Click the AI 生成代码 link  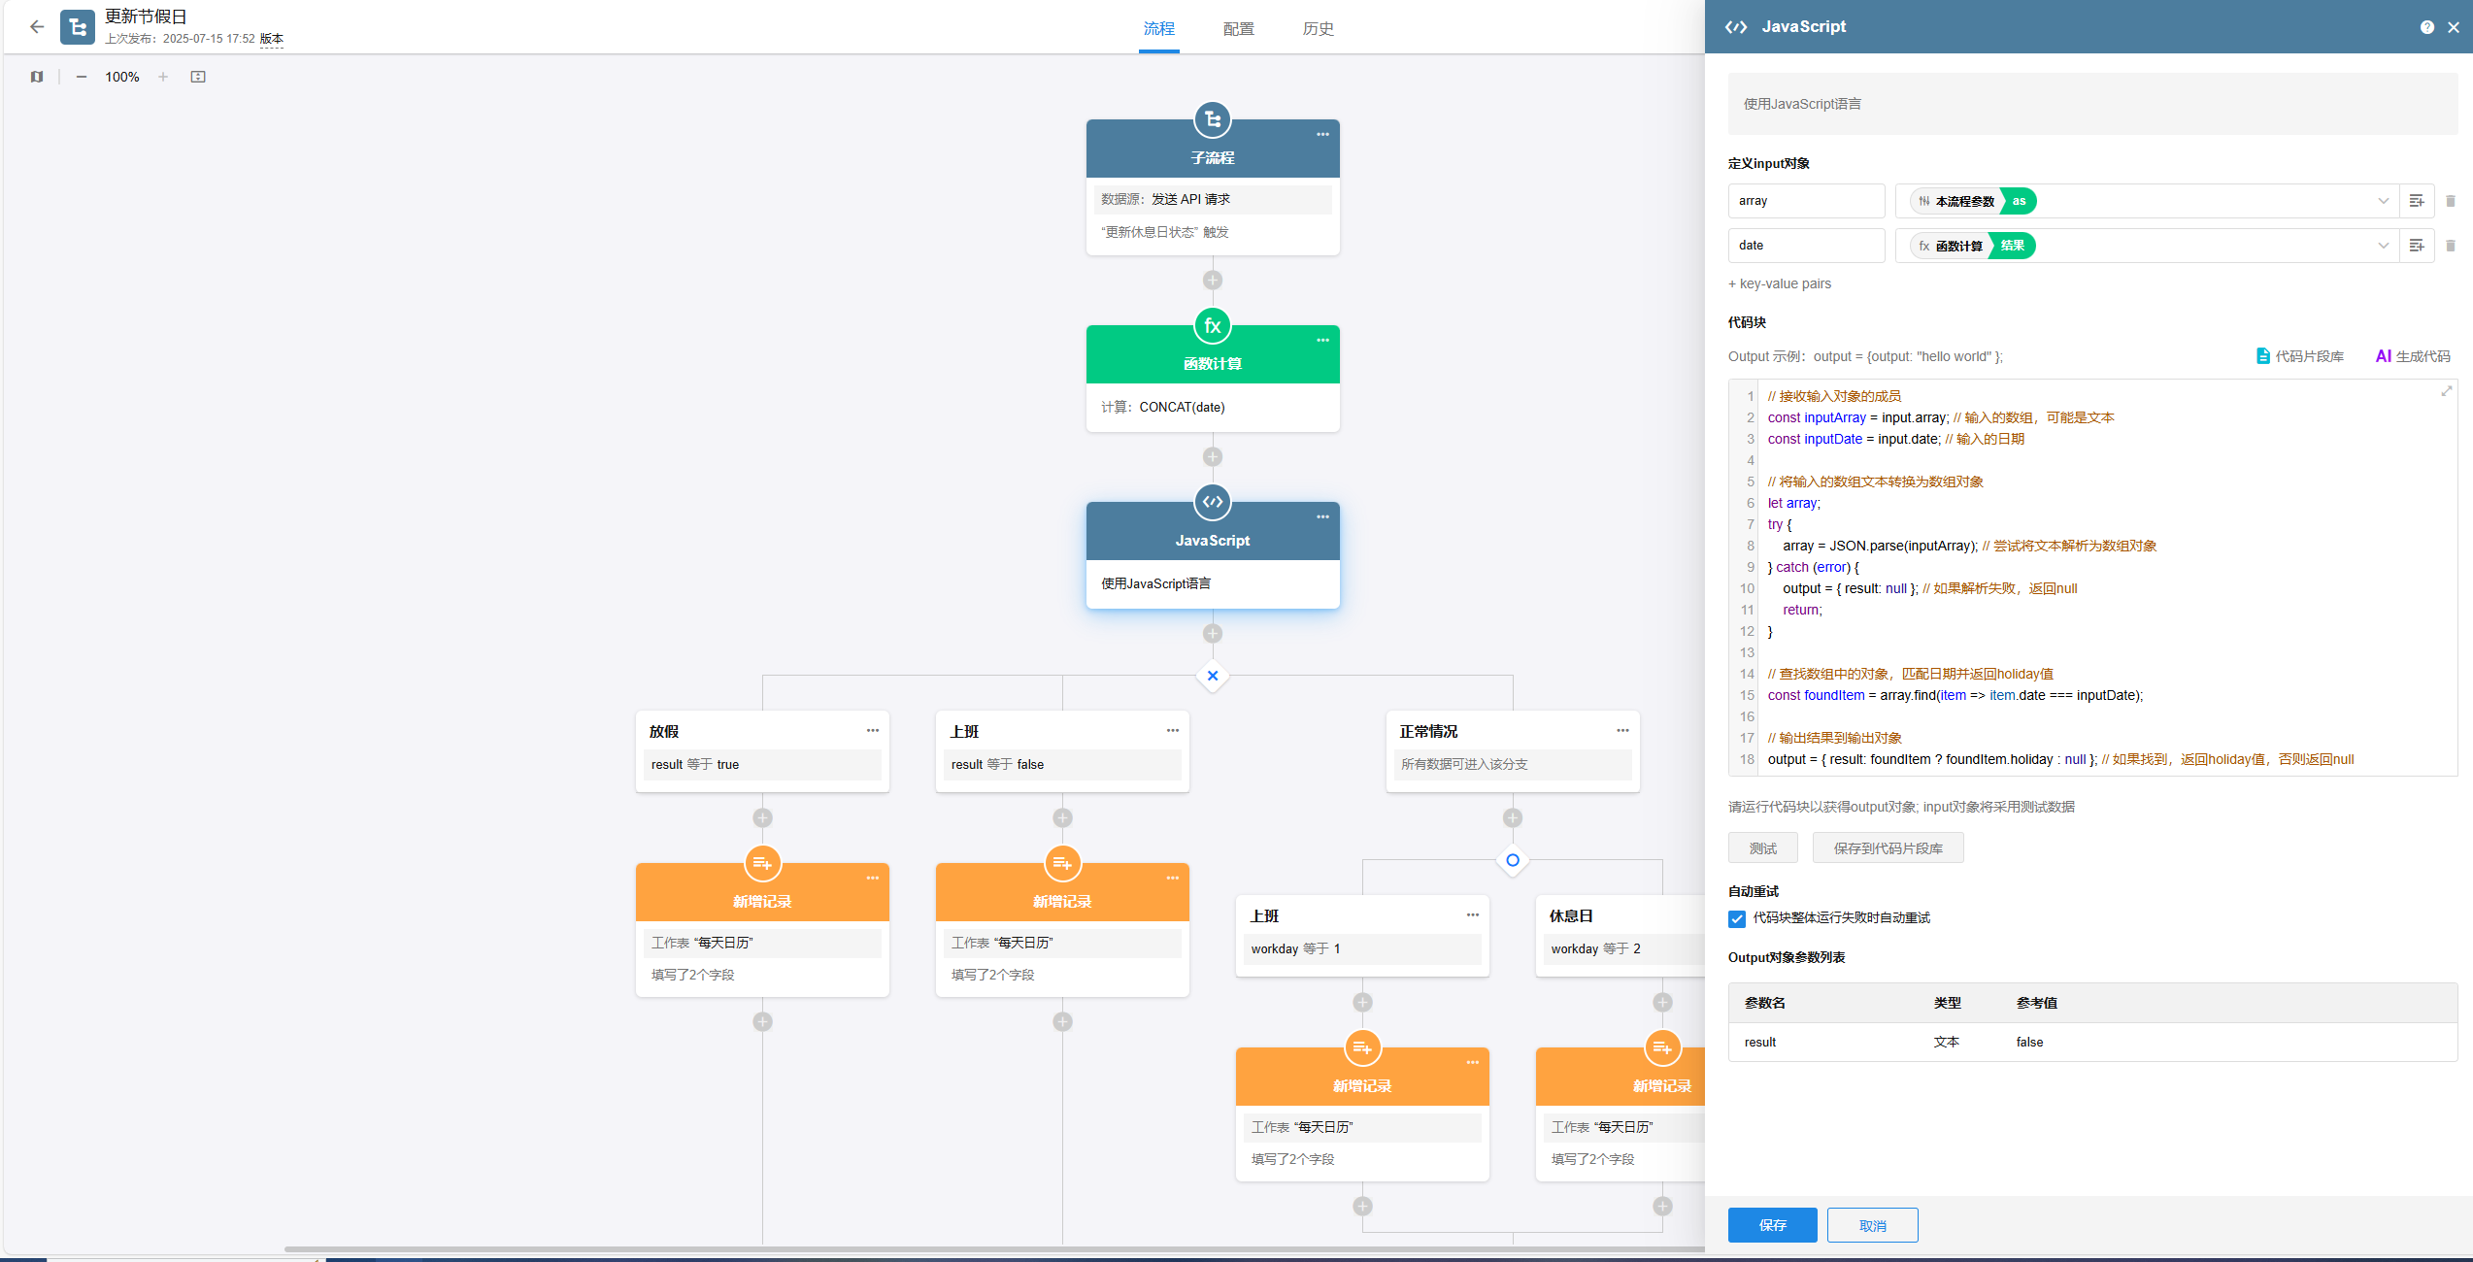2413,356
